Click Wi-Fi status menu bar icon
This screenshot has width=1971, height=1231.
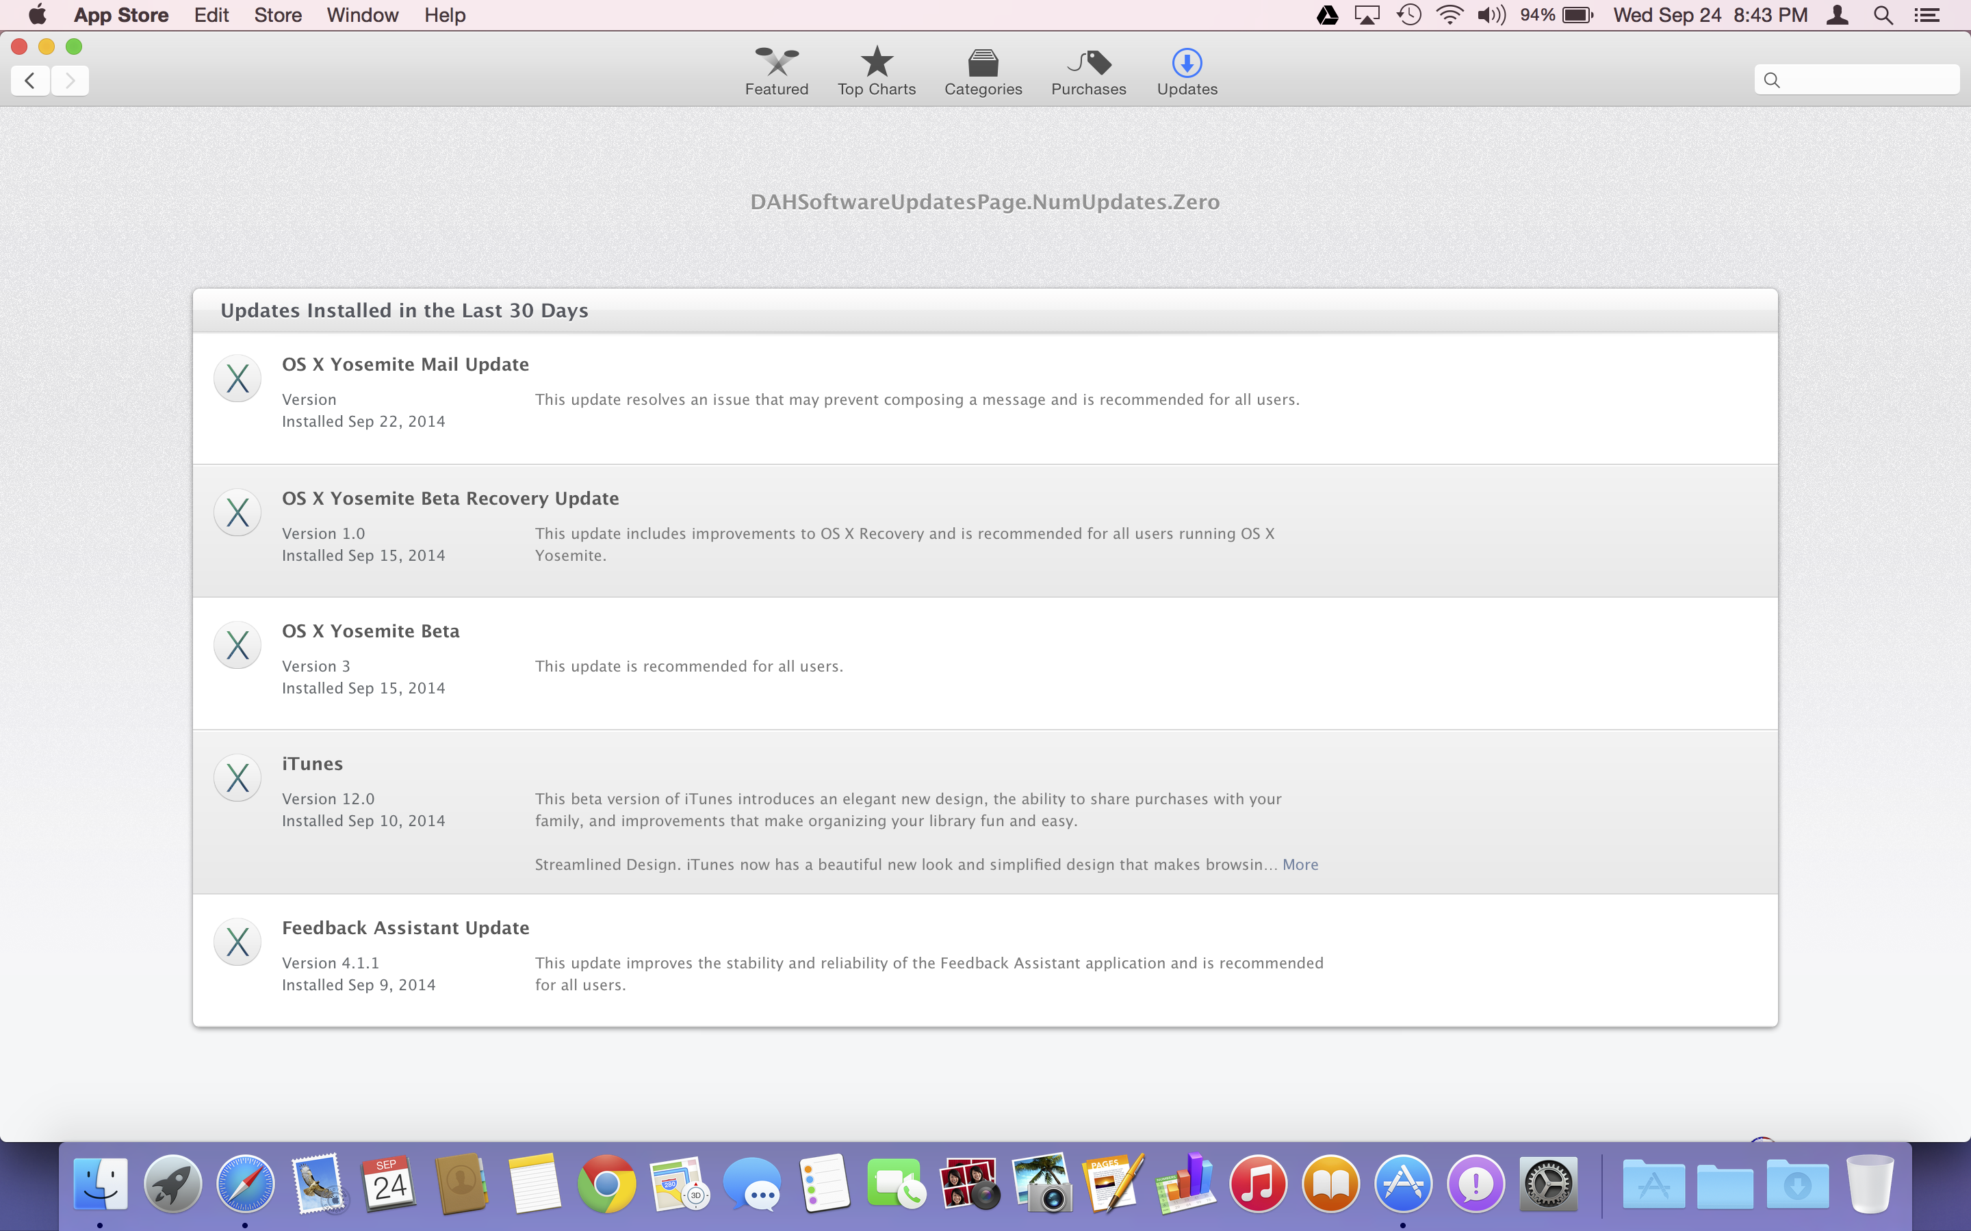(1450, 14)
